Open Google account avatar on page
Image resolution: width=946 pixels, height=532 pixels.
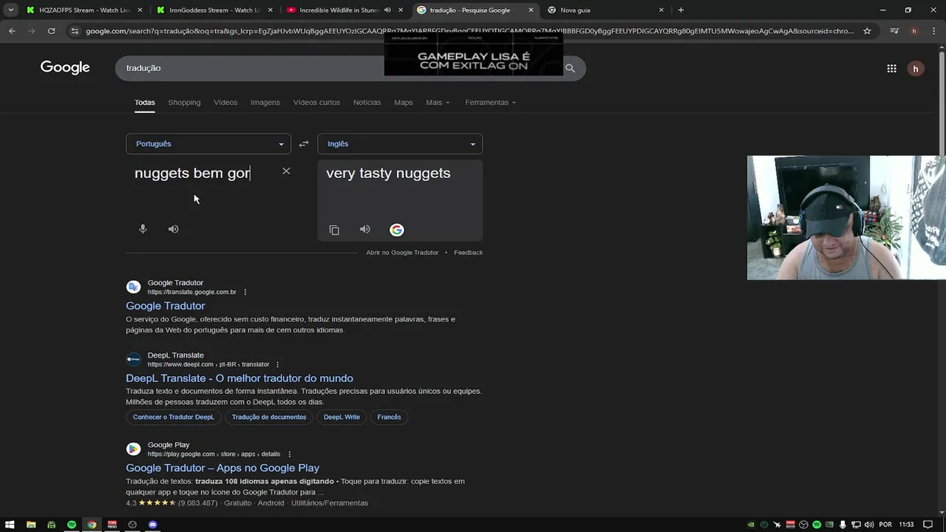(916, 69)
